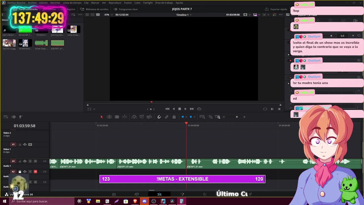This screenshot has height=205, width=364.
Task: Toggle position lock padlock icon
Action: pyautogui.click(x=174, y=117)
